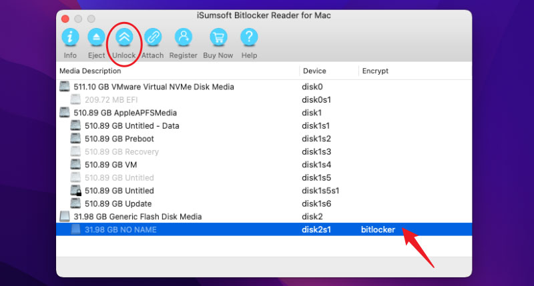The height and width of the screenshot is (286, 534).
Task: Click the disk1s1 device cell
Action: [315, 126]
